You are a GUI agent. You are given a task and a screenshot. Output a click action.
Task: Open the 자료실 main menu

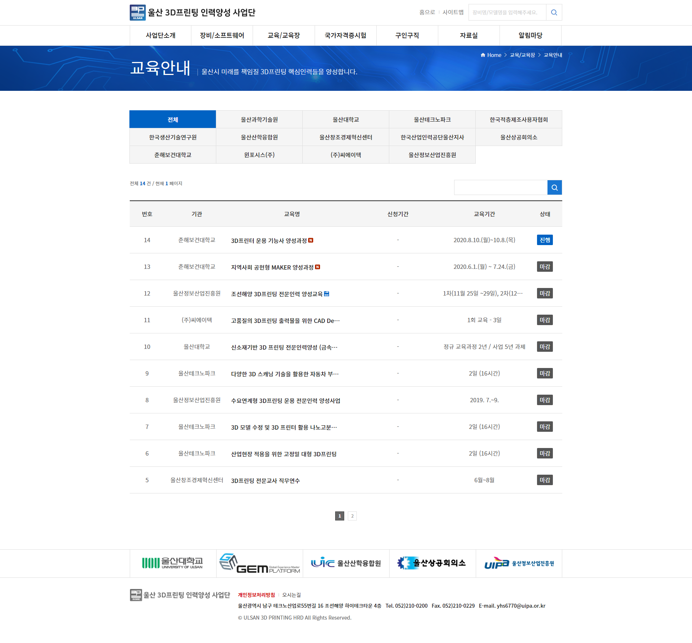tap(469, 36)
